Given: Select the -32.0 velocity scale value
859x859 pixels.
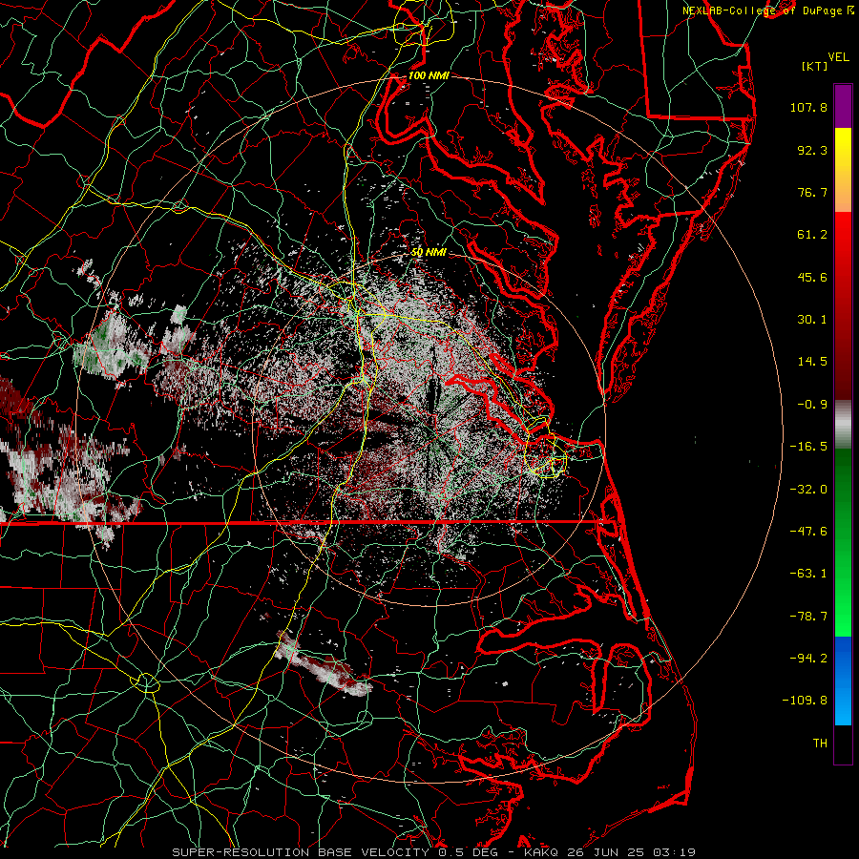Looking at the screenshot, I should 808,490.
